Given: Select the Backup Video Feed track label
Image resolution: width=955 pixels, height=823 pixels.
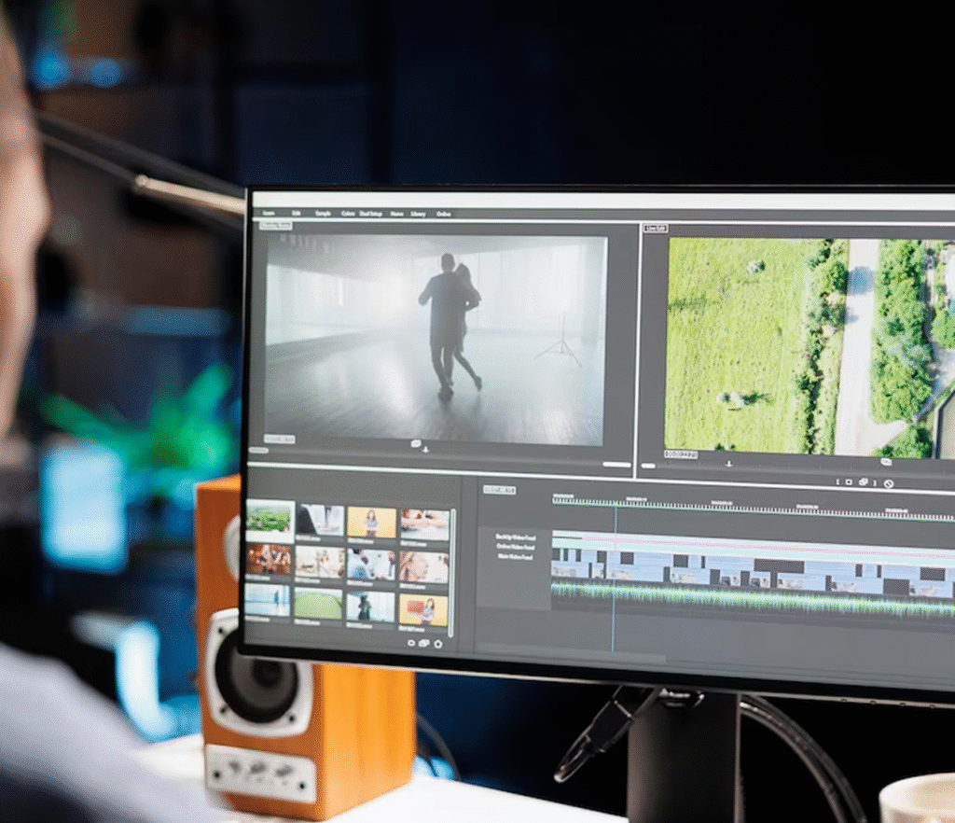Looking at the screenshot, I should click(x=515, y=537).
